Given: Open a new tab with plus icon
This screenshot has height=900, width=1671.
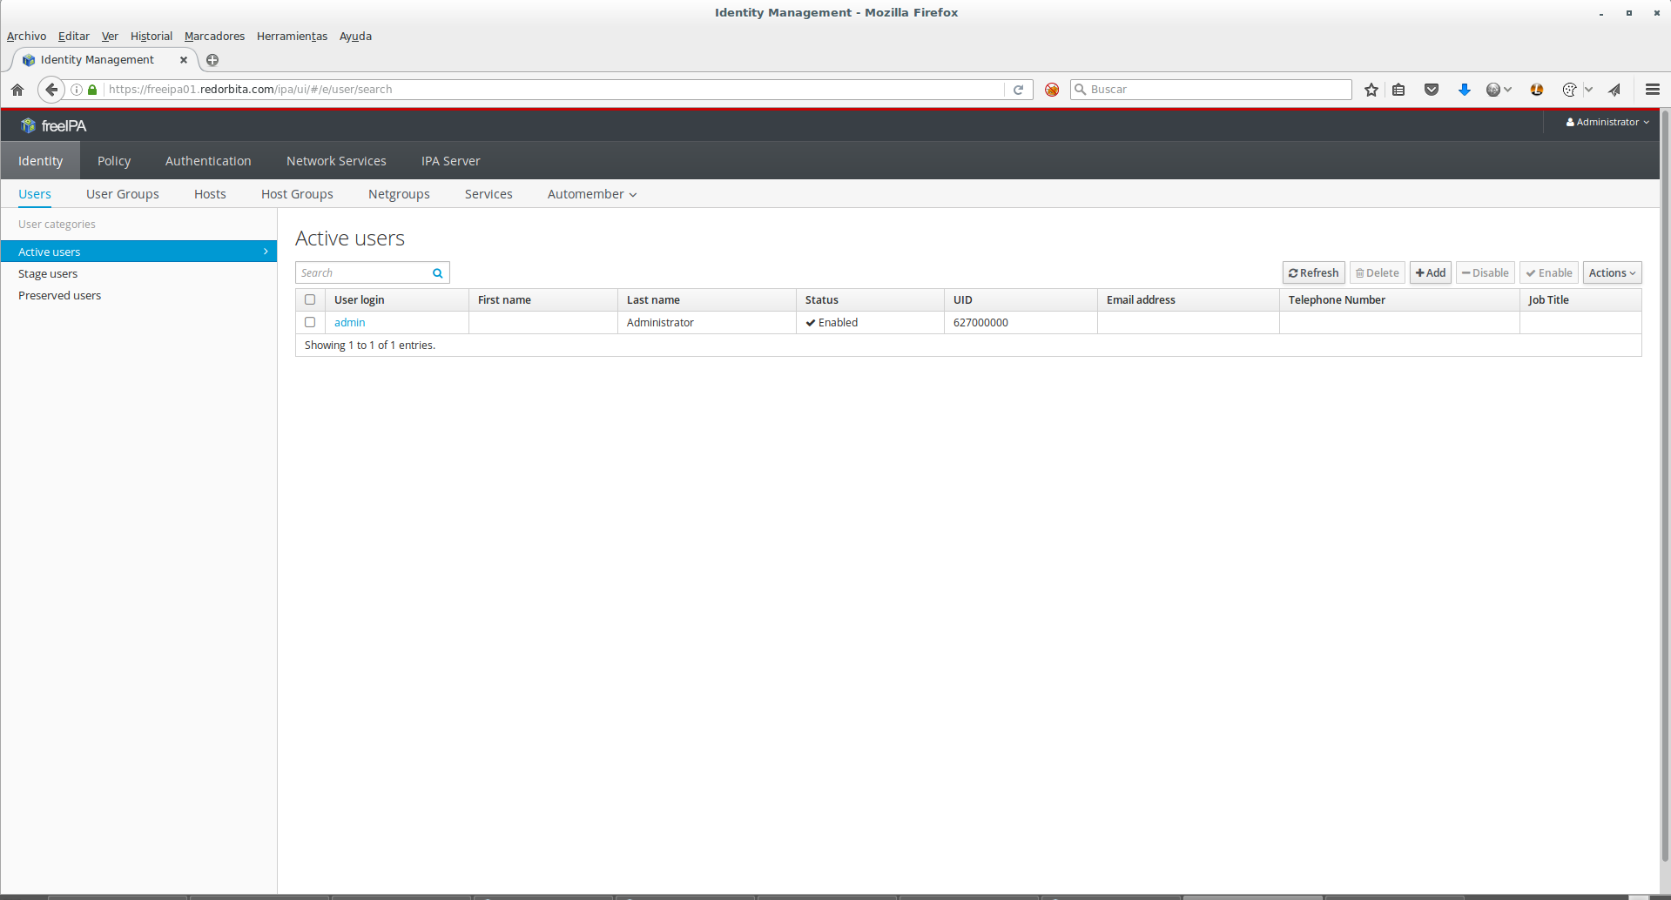Looking at the screenshot, I should click(212, 60).
